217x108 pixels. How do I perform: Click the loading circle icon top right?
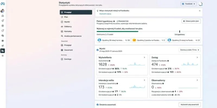pos(200,4)
